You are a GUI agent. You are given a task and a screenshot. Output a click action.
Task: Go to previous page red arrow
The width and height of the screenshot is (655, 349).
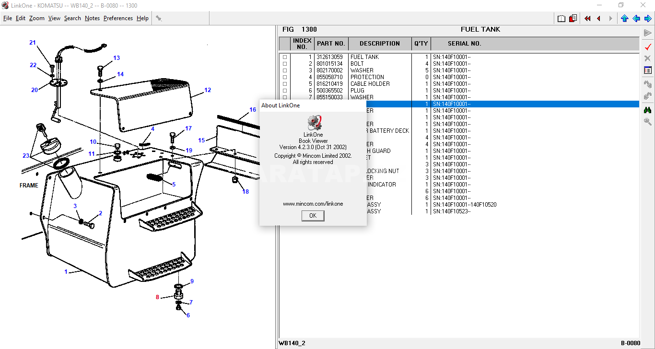(x=599, y=18)
